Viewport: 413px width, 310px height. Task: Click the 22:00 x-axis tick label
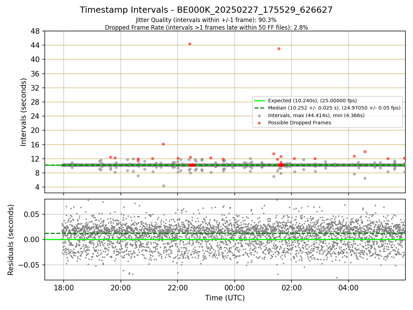(x=178, y=288)
